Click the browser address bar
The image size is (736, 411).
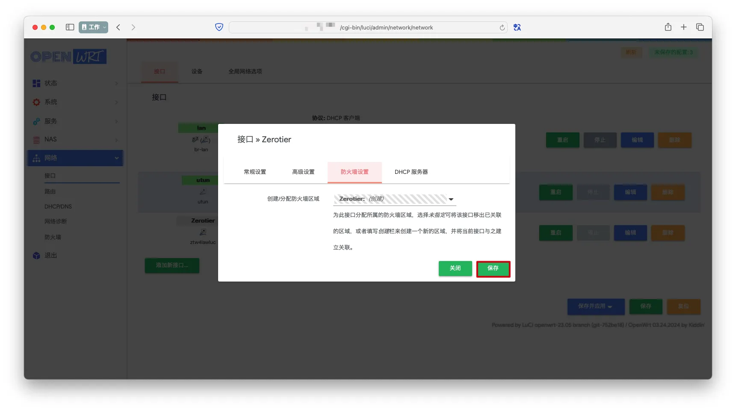tap(368, 28)
